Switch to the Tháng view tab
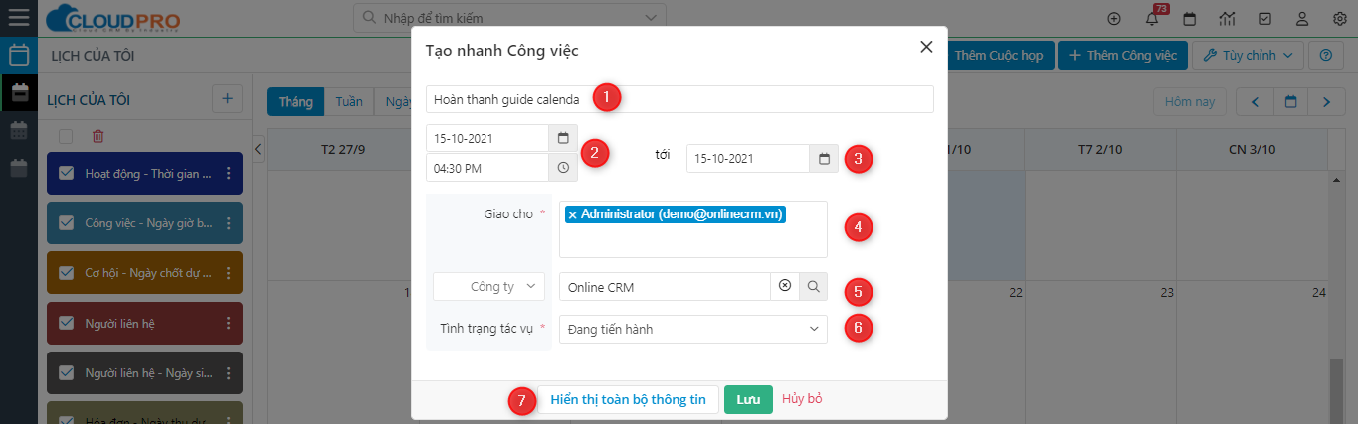This screenshot has width=1358, height=424. tap(295, 101)
